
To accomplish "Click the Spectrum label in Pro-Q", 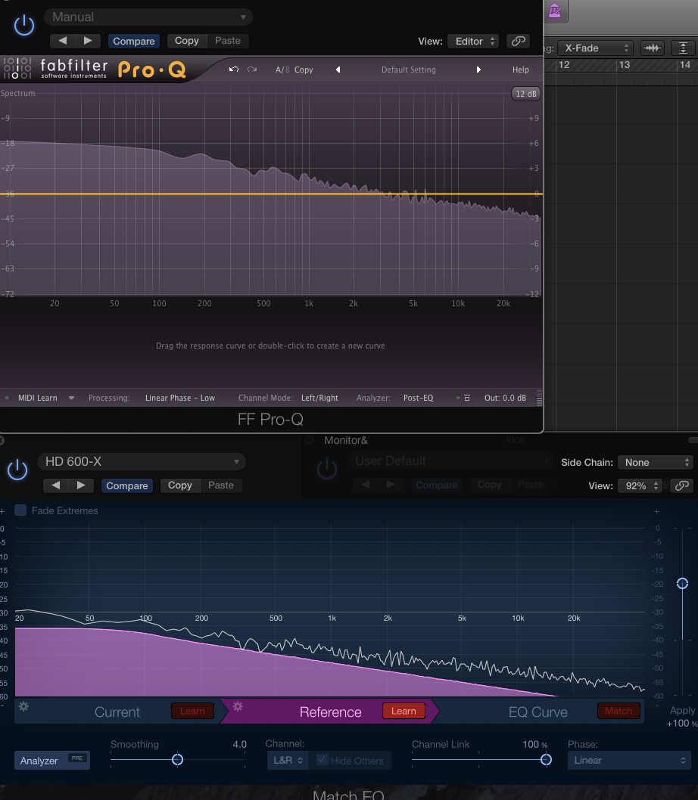I will [x=18, y=93].
